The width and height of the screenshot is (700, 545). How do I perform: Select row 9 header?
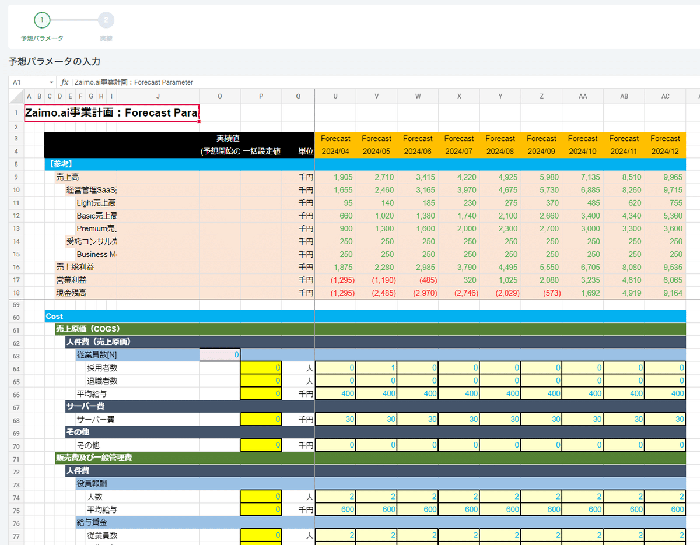pyautogui.click(x=16, y=177)
